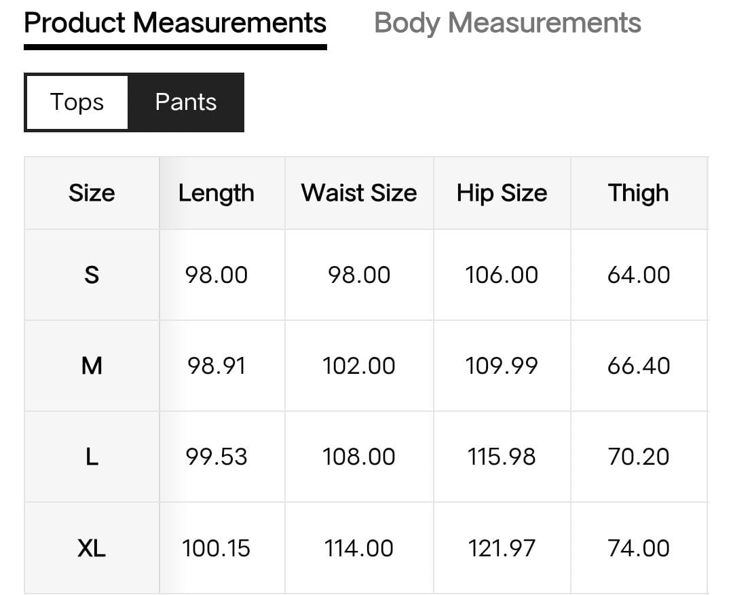This screenshot has width=733, height=595.
Task: Click the Thigh column header
Action: [x=638, y=193]
